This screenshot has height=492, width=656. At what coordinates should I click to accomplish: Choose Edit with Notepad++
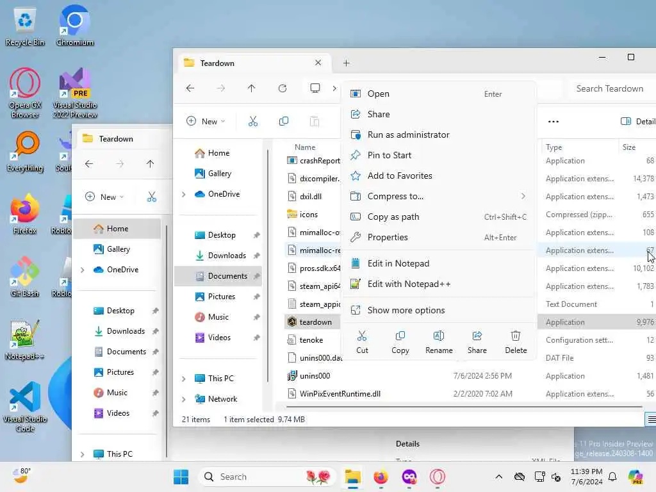[x=438, y=284]
